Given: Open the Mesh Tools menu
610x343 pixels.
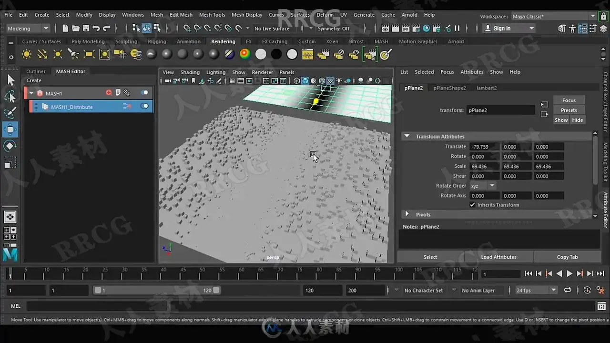Looking at the screenshot, I should click(x=212, y=15).
